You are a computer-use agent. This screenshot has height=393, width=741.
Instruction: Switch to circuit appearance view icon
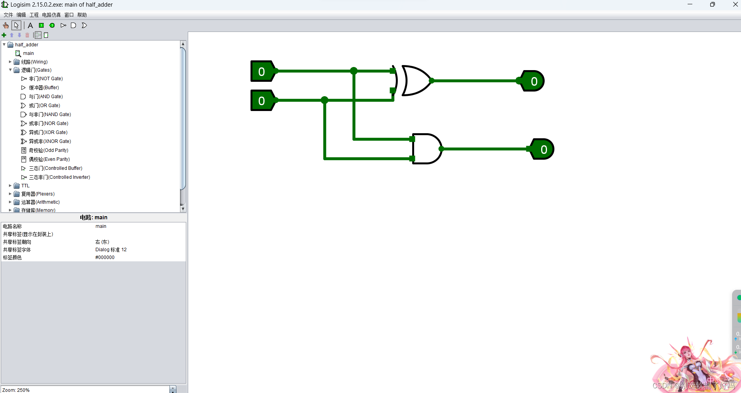tap(46, 35)
